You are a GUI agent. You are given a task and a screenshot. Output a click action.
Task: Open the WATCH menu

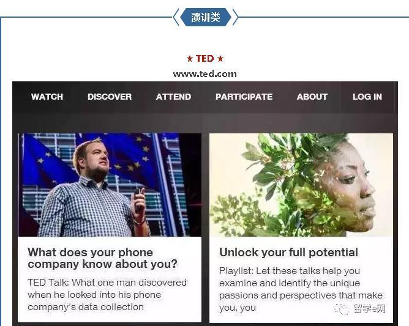click(47, 97)
